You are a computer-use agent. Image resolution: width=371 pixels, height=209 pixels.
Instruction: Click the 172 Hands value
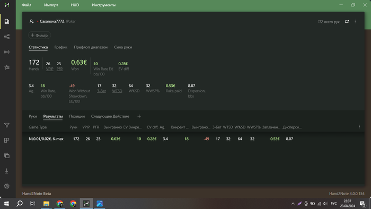[34, 62]
